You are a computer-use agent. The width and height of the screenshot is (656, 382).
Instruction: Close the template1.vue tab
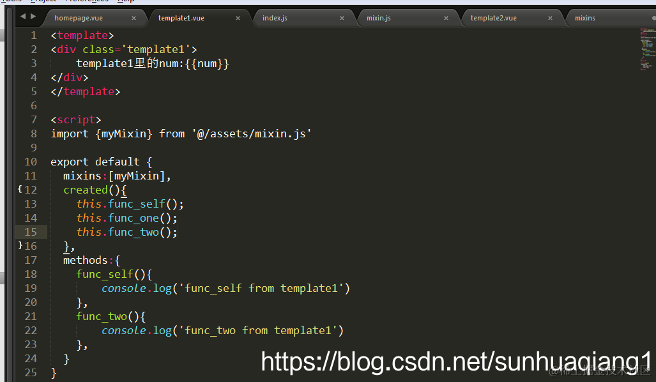[238, 18]
